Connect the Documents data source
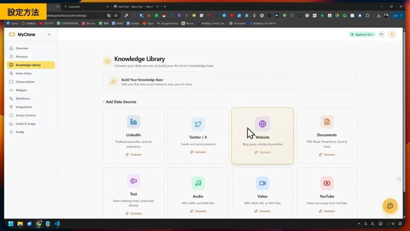Viewport: 410px width, 231px height. [327, 154]
